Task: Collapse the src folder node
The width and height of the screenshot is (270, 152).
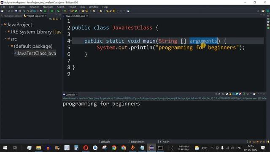Action: click(x=5, y=39)
